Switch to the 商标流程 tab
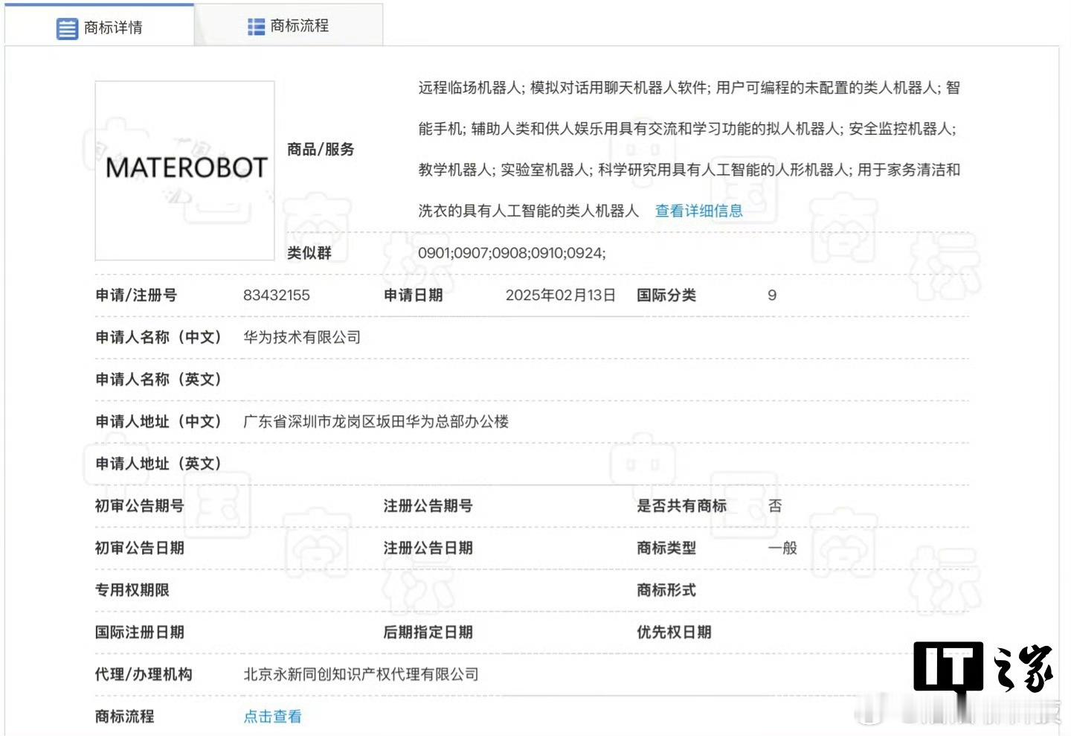Viewport: 1071px width, 736px height. [289, 26]
